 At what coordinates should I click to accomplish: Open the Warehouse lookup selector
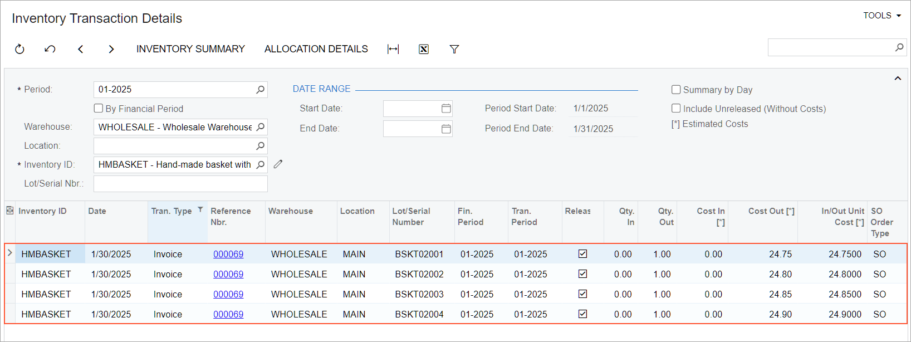(x=260, y=127)
